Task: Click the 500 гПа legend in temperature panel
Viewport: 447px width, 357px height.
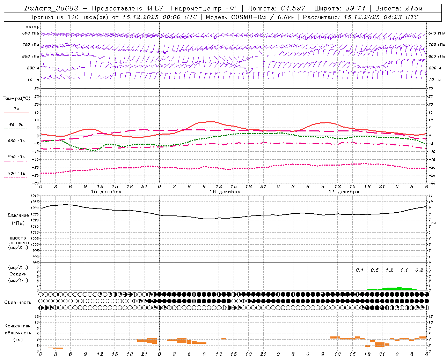Action: [x=16, y=173]
